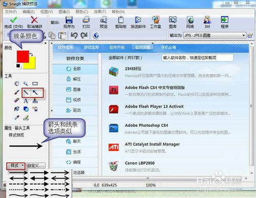The image size is (256, 198).
Task: Click the red X 取消捕获 button
Action: pos(34,22)
